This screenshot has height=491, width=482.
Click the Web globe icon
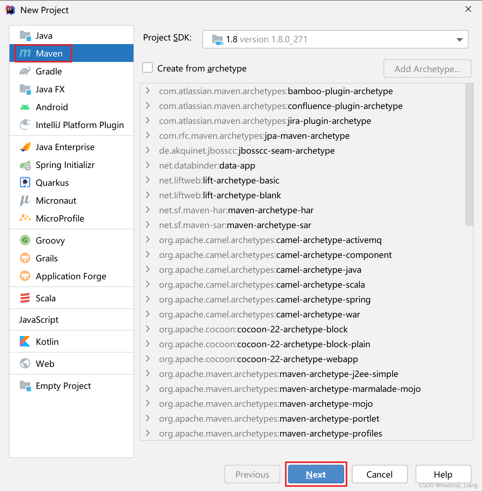25,363
